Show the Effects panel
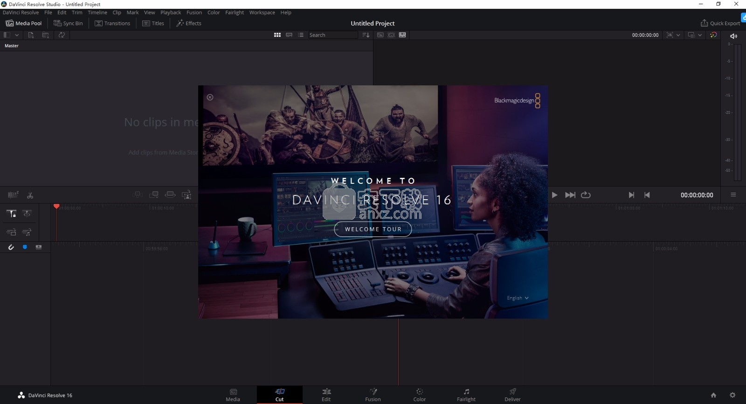This screenshot has width=746, height=404. pos(189,23)
